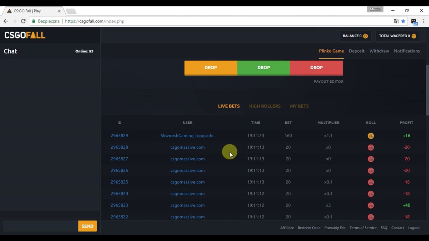Click the x1.1 multiplier value
The width and height of the screenshot is (429, 241).
328,136
